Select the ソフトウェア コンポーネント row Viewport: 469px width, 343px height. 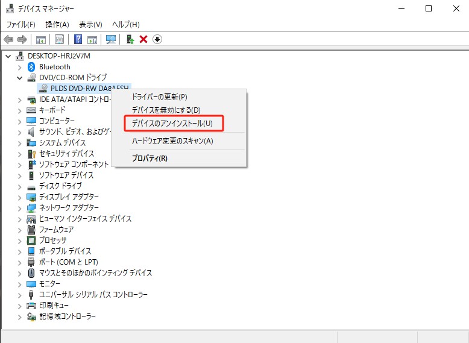(74, 164)
